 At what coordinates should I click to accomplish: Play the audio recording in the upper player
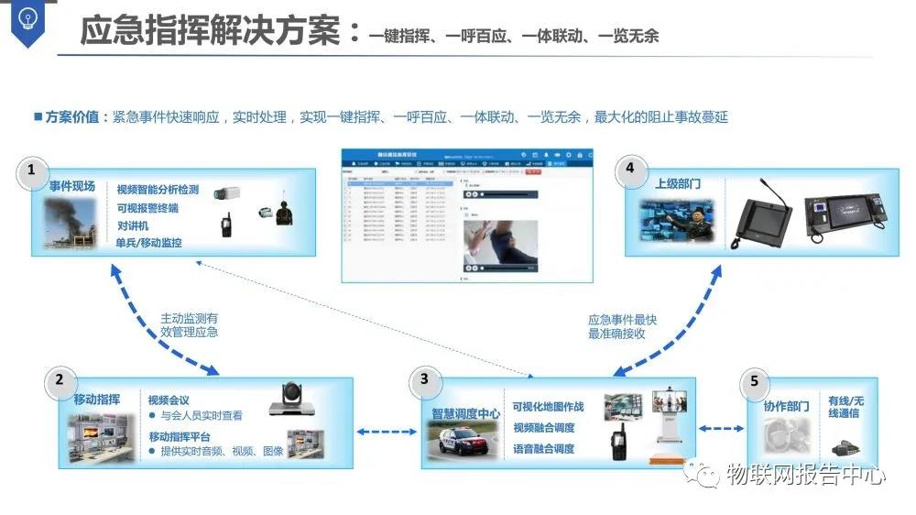click(x=468, y=194)
